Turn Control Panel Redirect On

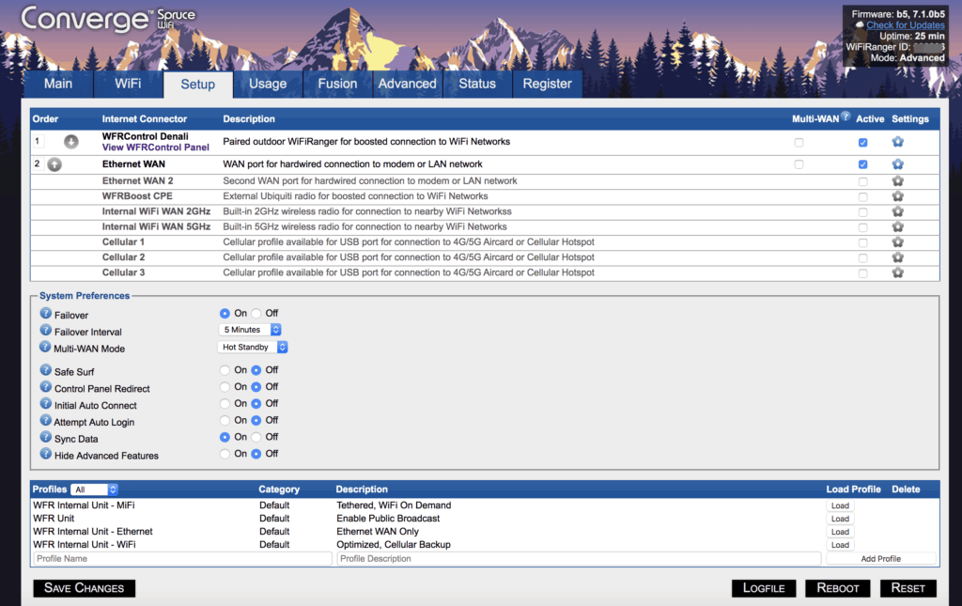[225, 387]
